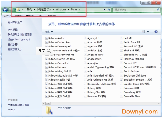This screenshot has width=162, height=118.
Task: Open the 工具(T) menu
Action: pos(41,16)
